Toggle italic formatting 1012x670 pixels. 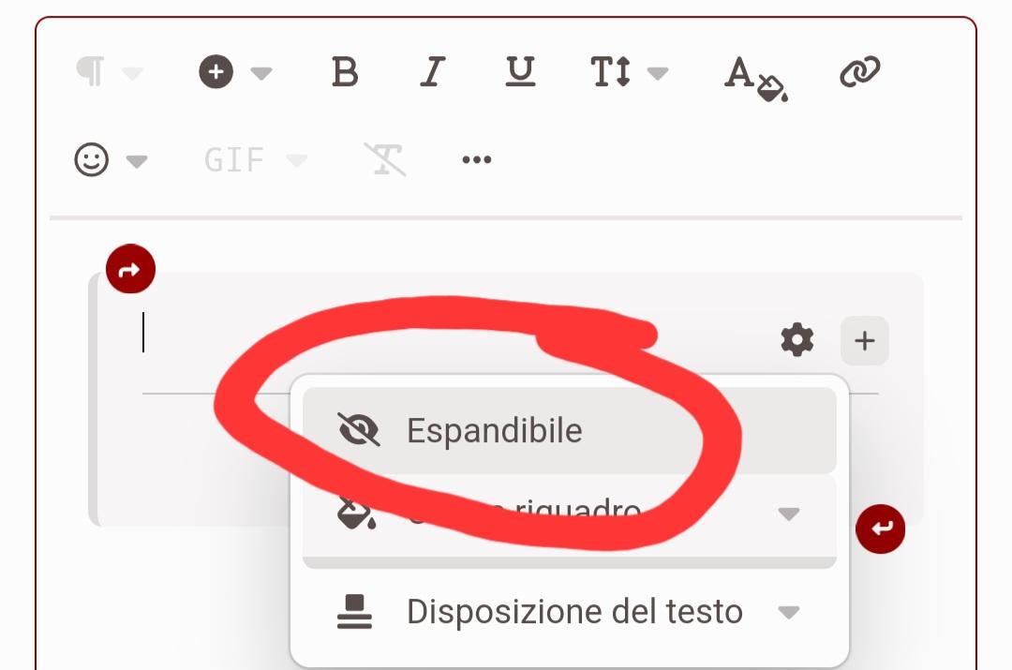(432, 71)
